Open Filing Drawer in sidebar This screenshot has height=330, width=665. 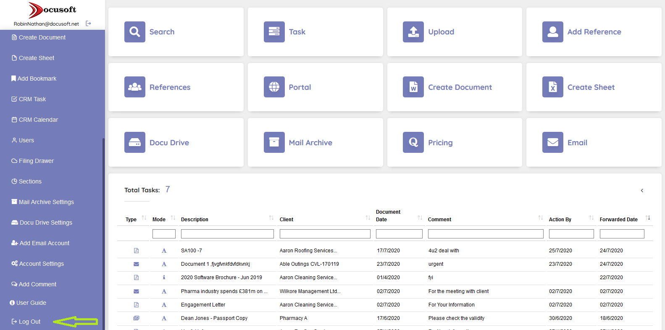pos(33,161)
